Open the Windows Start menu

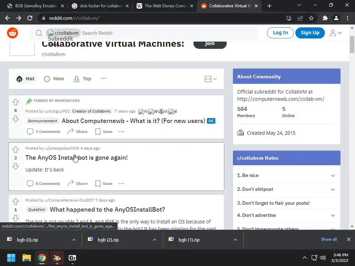(x=11, y=258)
